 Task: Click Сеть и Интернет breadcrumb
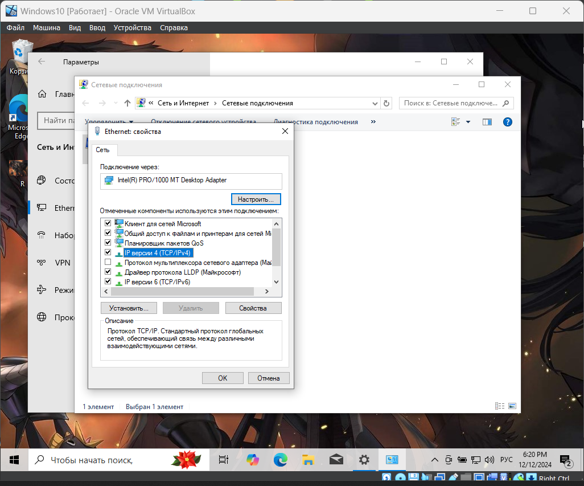coord(183,103)
